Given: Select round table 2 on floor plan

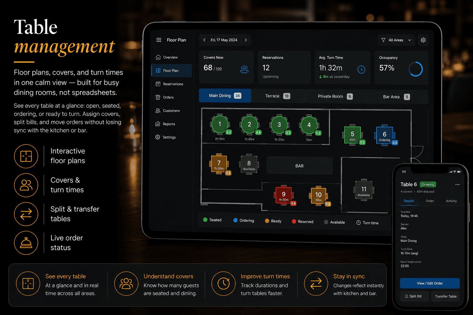Looking at the screenshot, I should click(x=249, y=124).
